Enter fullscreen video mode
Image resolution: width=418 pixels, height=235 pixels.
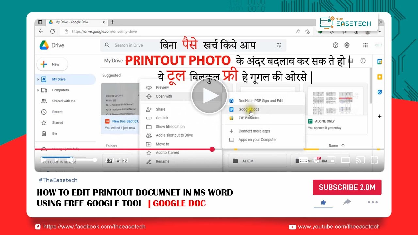374,160
